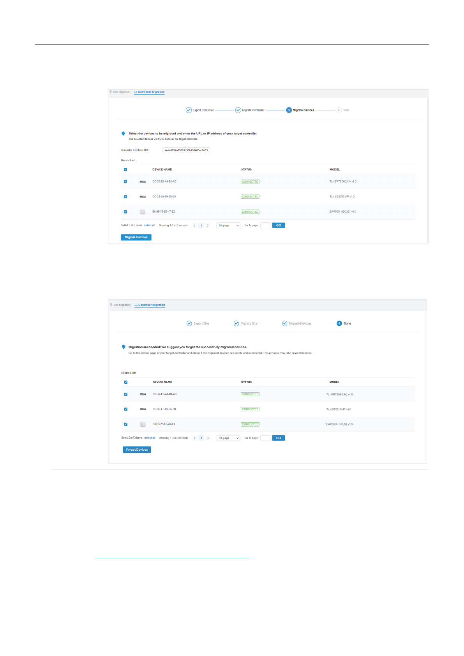
Task: Click the step 4 Done circle icon (blue)
Action: click(x=339, y=323)
